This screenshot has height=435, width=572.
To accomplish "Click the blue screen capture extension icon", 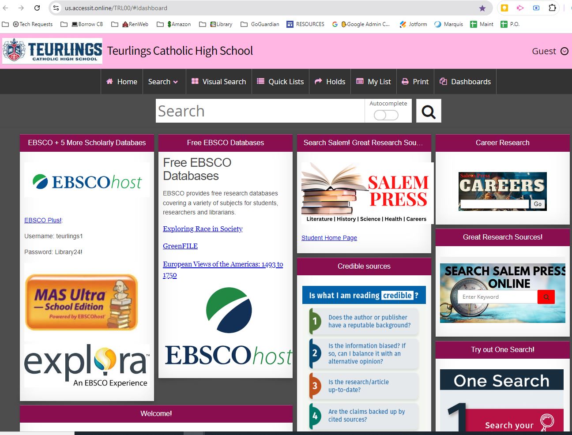I will coord(536,8).
